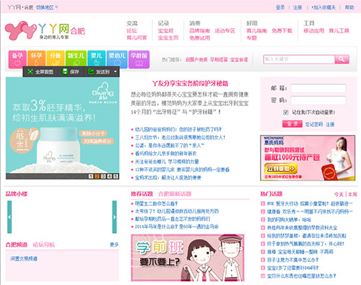Open the 专题 link under 好用
The image size is (361, 285).
pyautogui.click(x=252, y=38)
